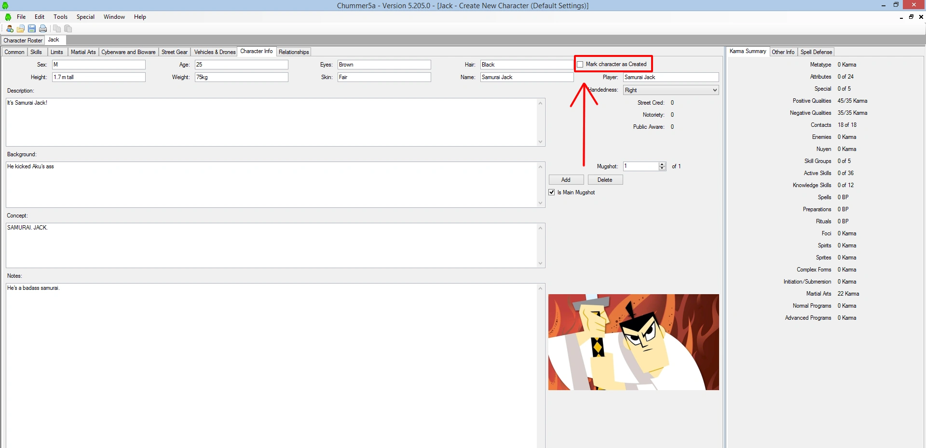Viewport: 926px width, 448px height.
Task: Click the Copy toolbar icon
Action: pyautogui.click(x=57, y=28)
